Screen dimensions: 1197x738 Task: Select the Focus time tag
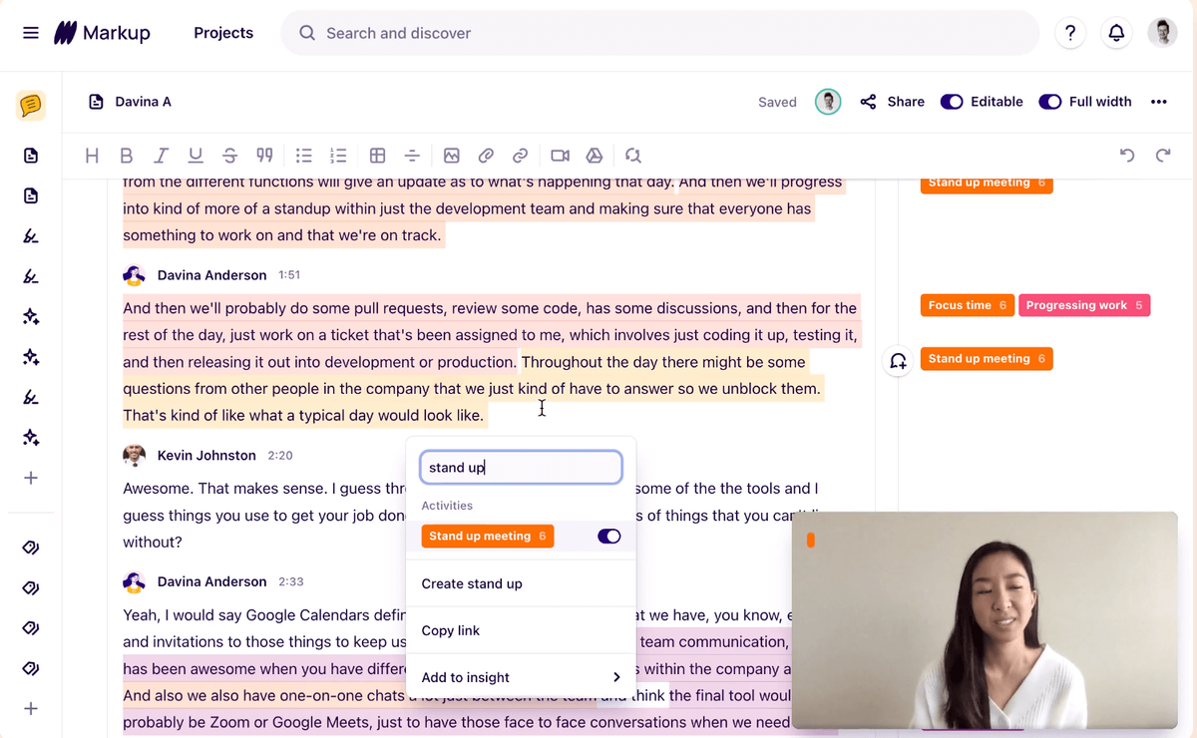967,305
